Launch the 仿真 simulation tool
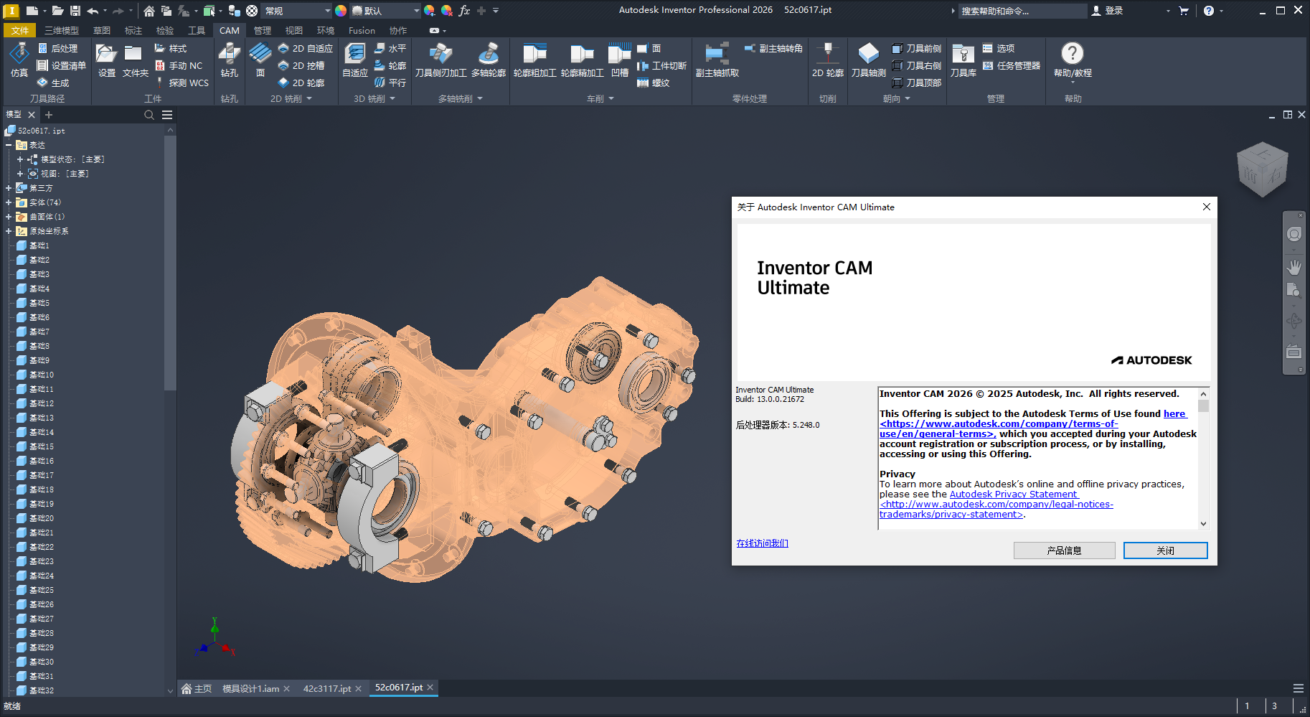This screenshot has height=717, width=1310. (x=19, y=60)
